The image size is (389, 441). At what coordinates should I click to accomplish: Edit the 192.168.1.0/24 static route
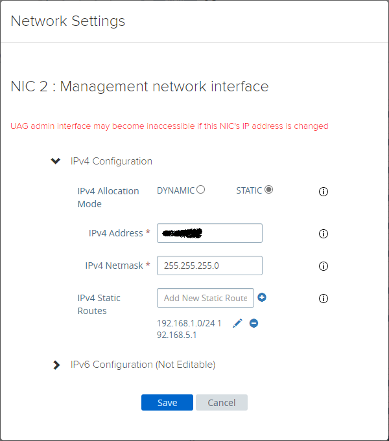[x=237, y=323]
